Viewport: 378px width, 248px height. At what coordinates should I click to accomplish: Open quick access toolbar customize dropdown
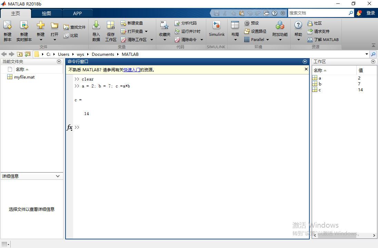283,13
